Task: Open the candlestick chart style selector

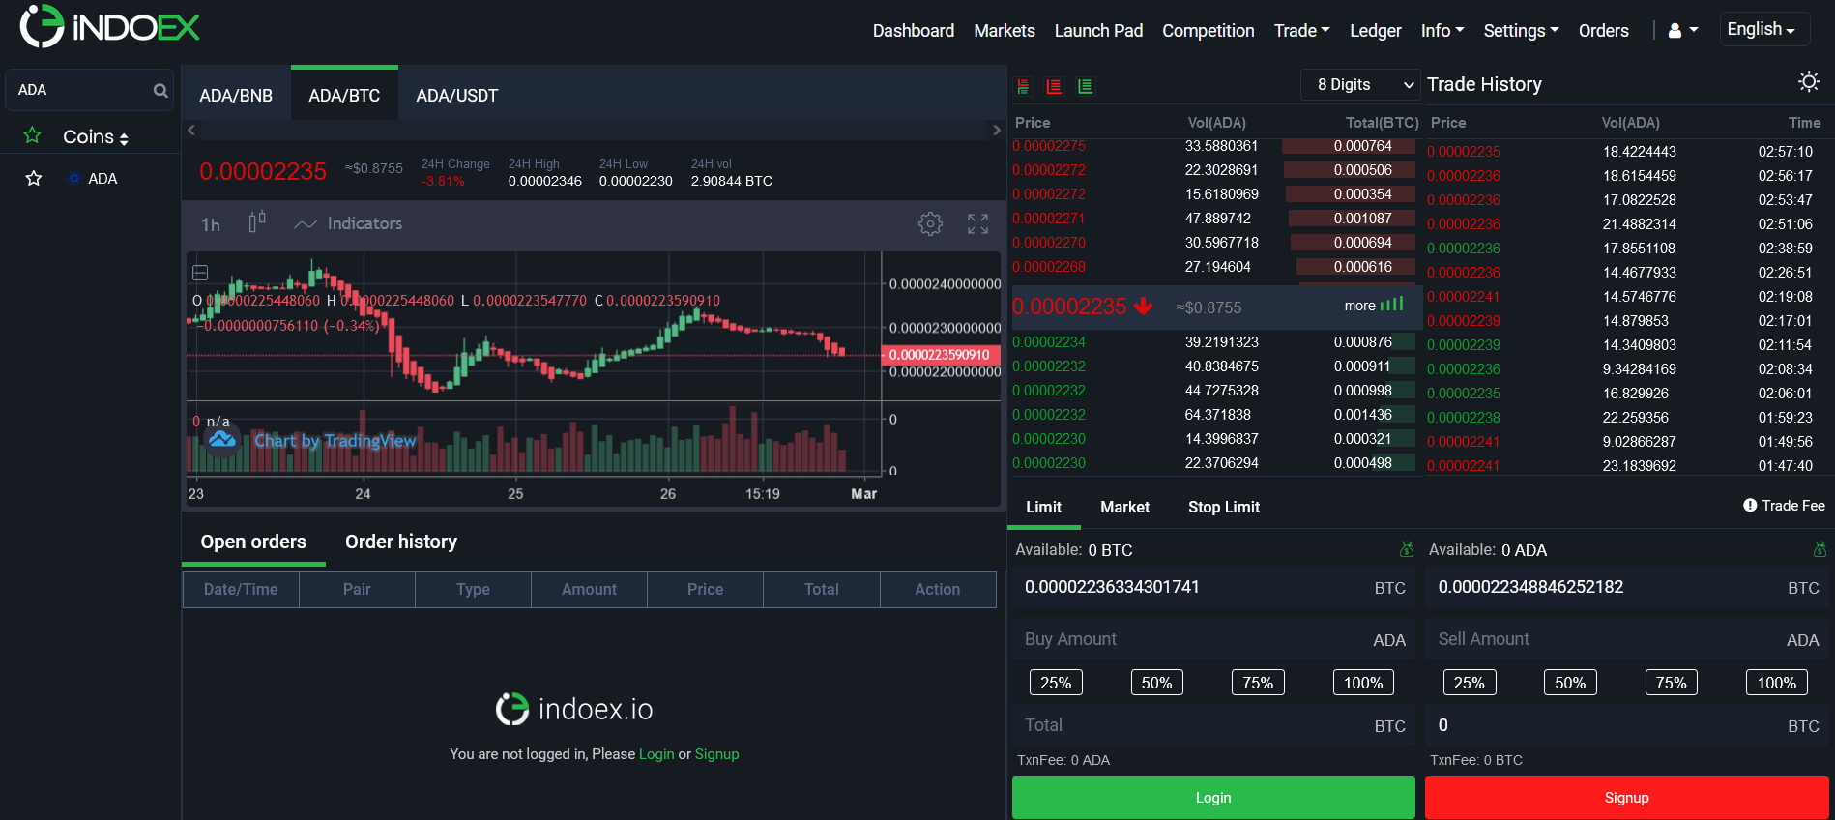Action: (x=256, y=223)
